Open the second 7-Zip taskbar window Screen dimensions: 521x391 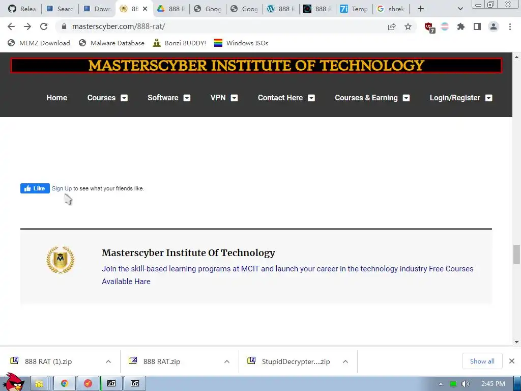coord(135,384)
